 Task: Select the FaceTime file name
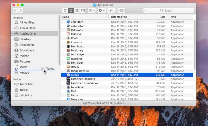[x=77, y=59]
